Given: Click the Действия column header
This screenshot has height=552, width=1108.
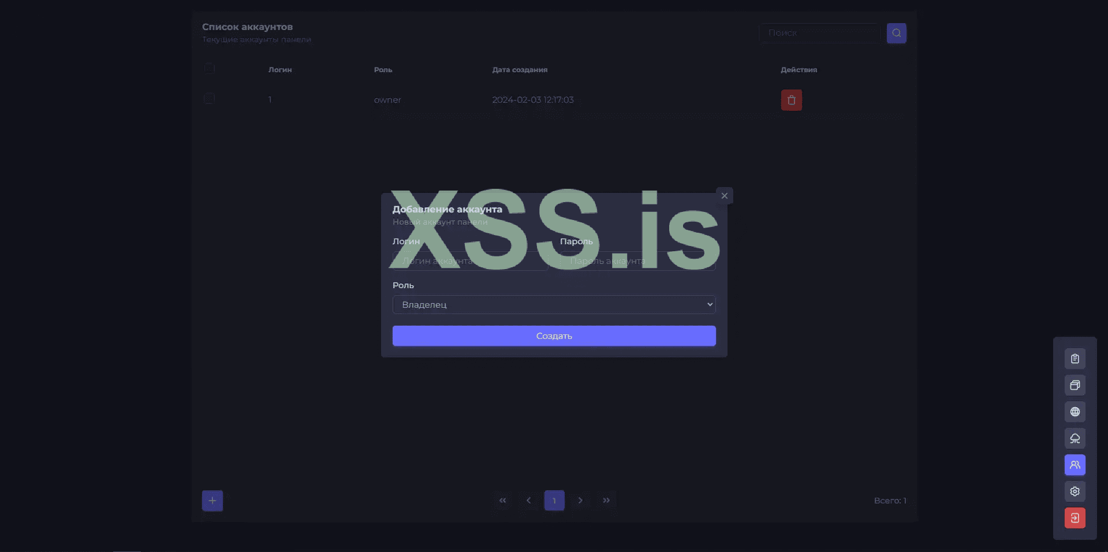Looking at the screenshot, I should (x=799, y=70).
